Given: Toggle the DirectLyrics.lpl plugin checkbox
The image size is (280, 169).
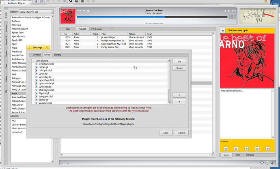Looking at the screenshot, I should point(36,64).
